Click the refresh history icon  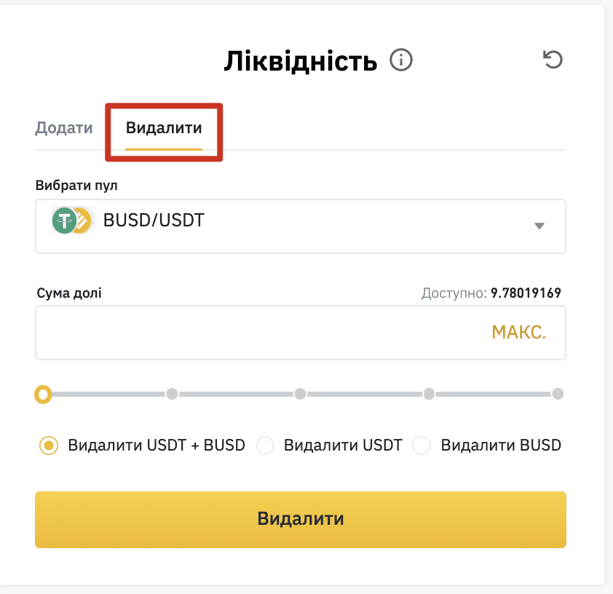click(553, 60)
